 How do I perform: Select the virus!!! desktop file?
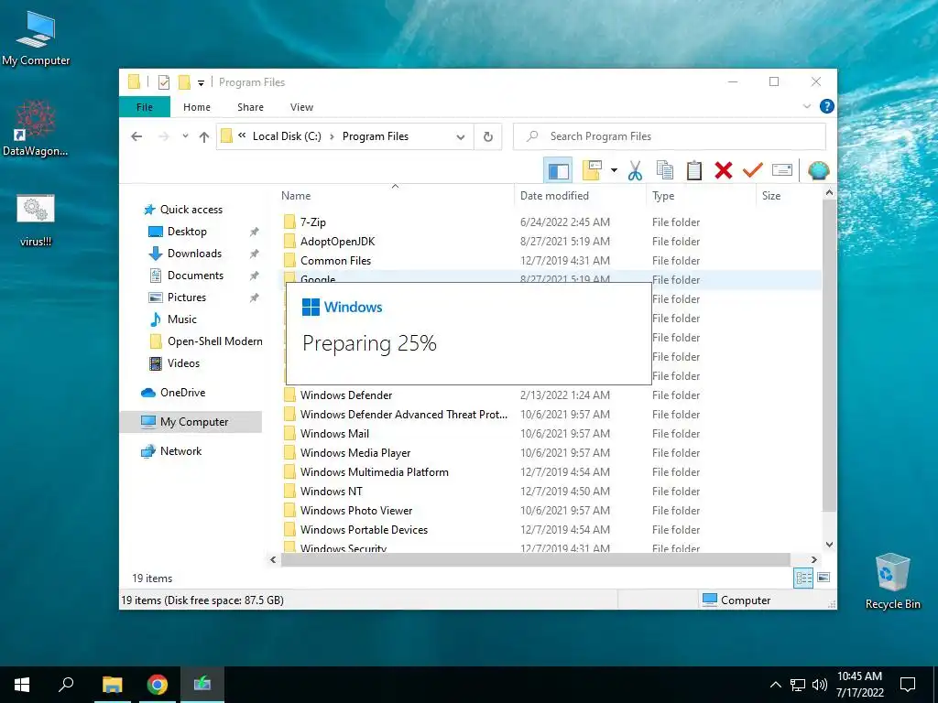(36, 220)
